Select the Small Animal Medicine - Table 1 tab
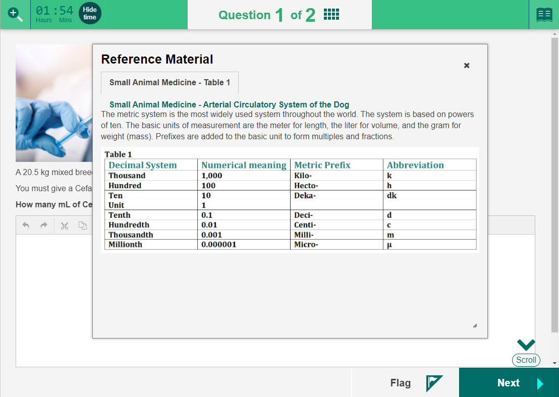The height and width of the screenshot is (397, 559). point(170,83)
